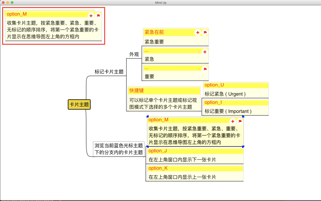Image resolution: width=321 pixels, height=201 pixels.
Task: Click the Mind Up window title
Action: [161, 2]
